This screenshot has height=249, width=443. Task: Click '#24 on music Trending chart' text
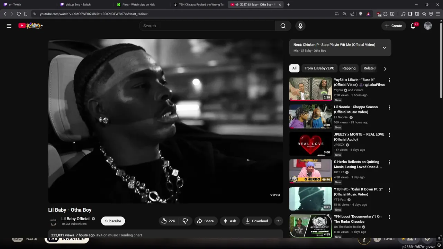(119, 235)
